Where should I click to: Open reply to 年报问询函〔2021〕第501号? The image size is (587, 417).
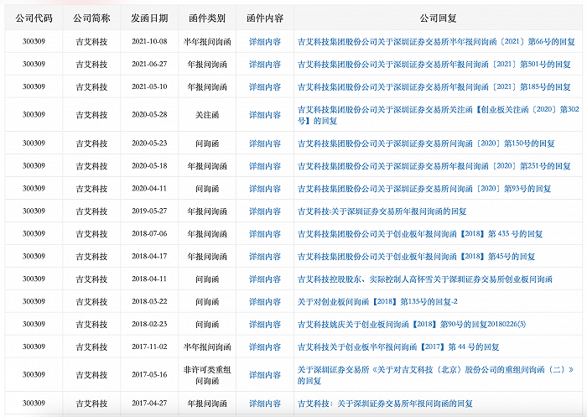pos(434,65)
